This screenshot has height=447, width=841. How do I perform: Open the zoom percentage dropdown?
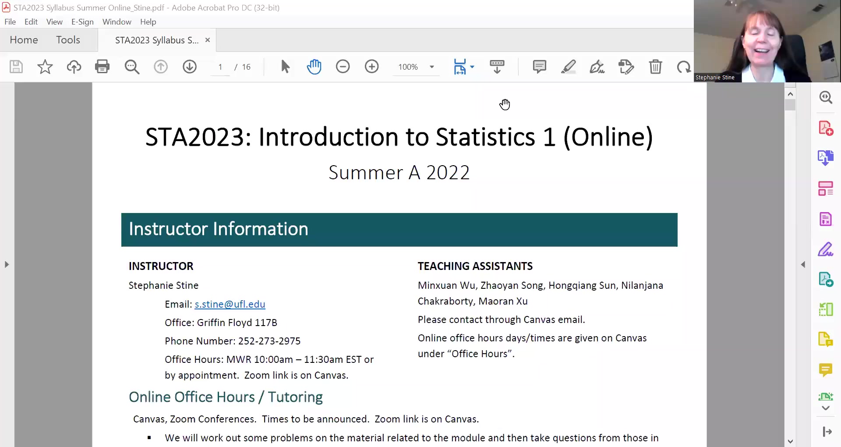pyautogui.click(x=431, y=67)
